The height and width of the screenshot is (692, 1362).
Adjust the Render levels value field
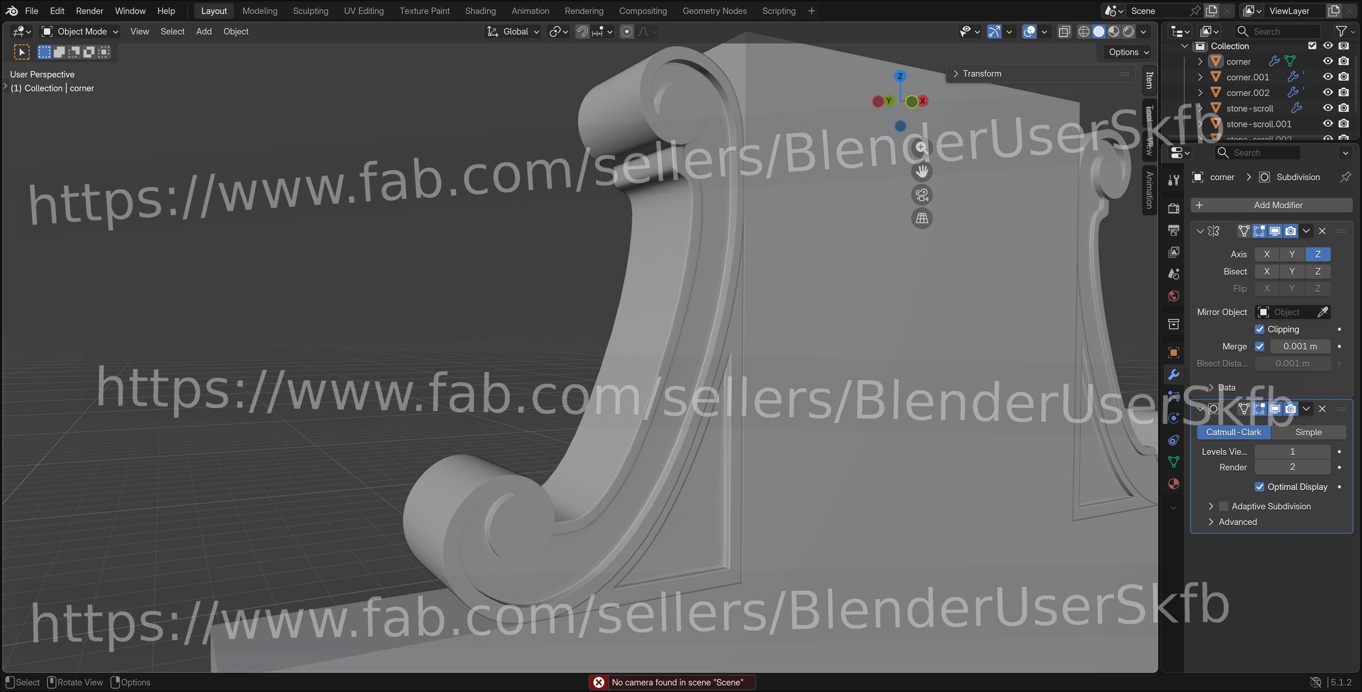pos(1292,467)
